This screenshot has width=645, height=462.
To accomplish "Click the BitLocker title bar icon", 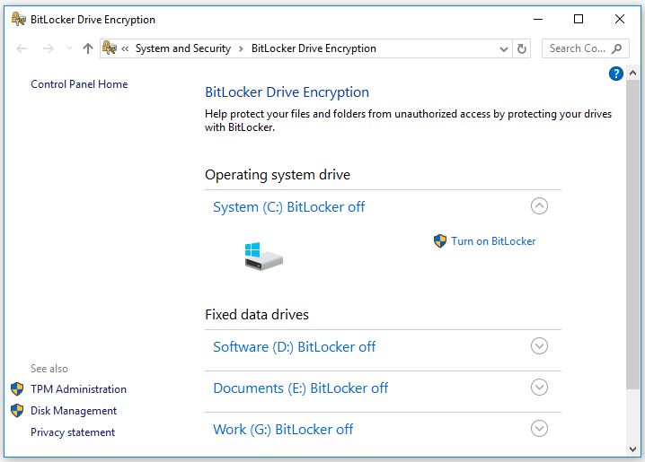I will pos(19,19).
